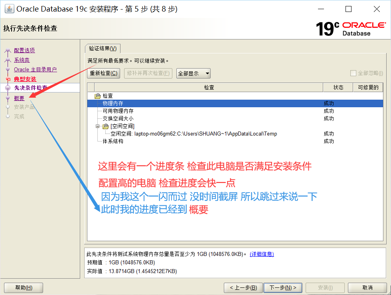Click the 概要 step circle in sidebar
391x295 pixels.
click(x=9, y=98)
